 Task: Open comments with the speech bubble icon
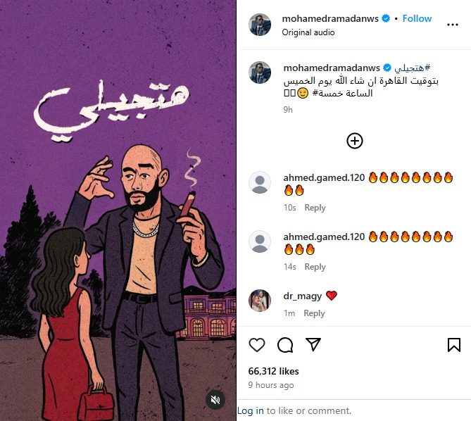point(285,345)
